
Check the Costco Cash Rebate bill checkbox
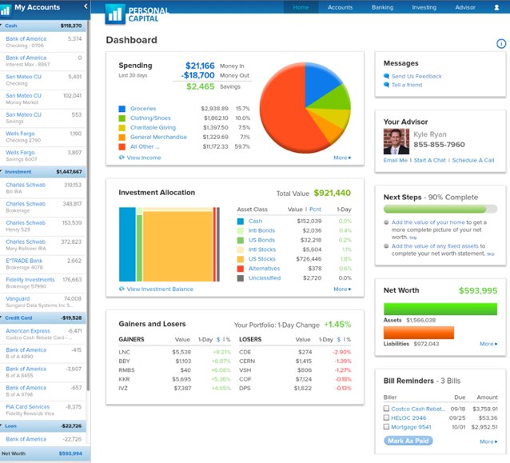coord(386,409)
